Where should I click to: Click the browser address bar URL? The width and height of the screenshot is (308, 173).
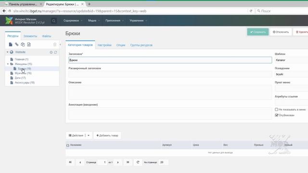click(x=79, y=11)
